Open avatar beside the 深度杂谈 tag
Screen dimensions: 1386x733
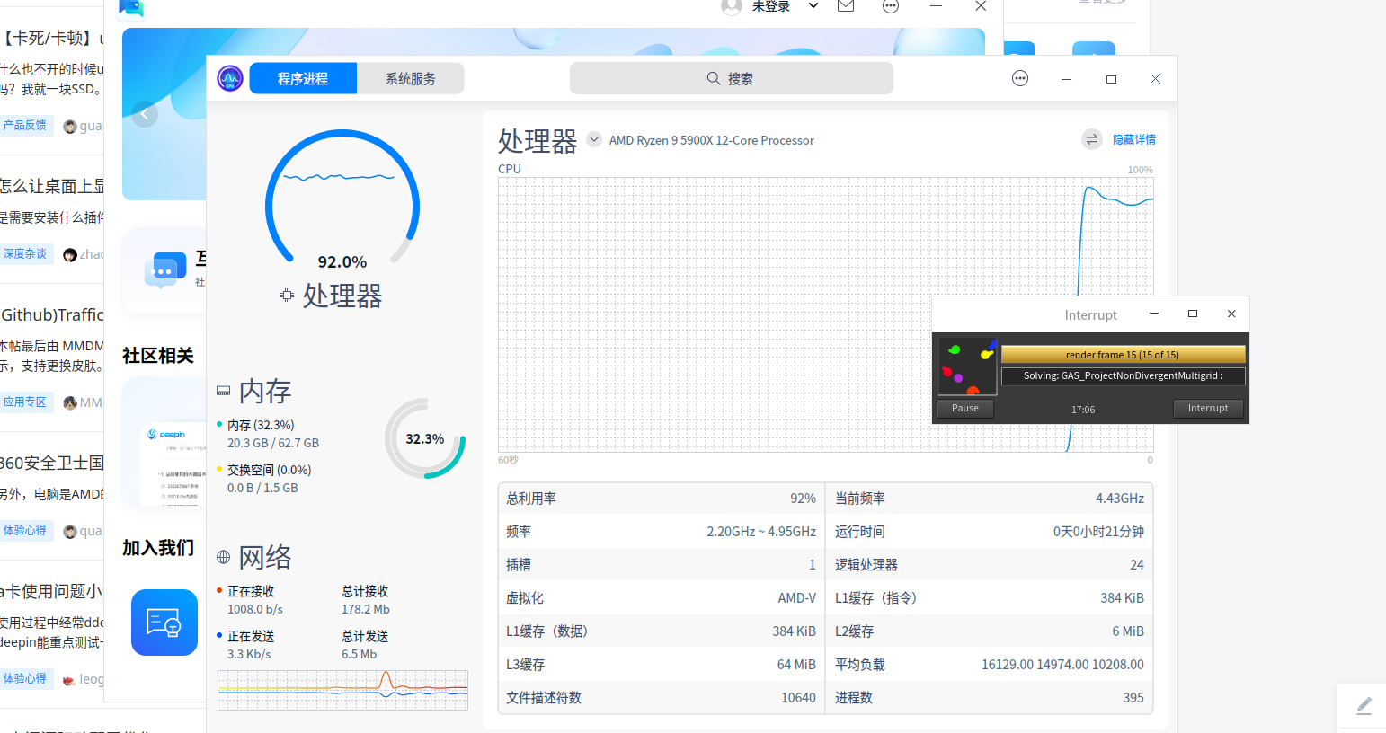tap(70, 255)
